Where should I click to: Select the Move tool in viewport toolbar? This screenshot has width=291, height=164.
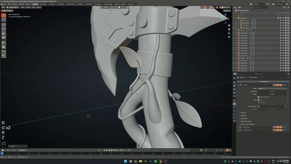(4, 25)
